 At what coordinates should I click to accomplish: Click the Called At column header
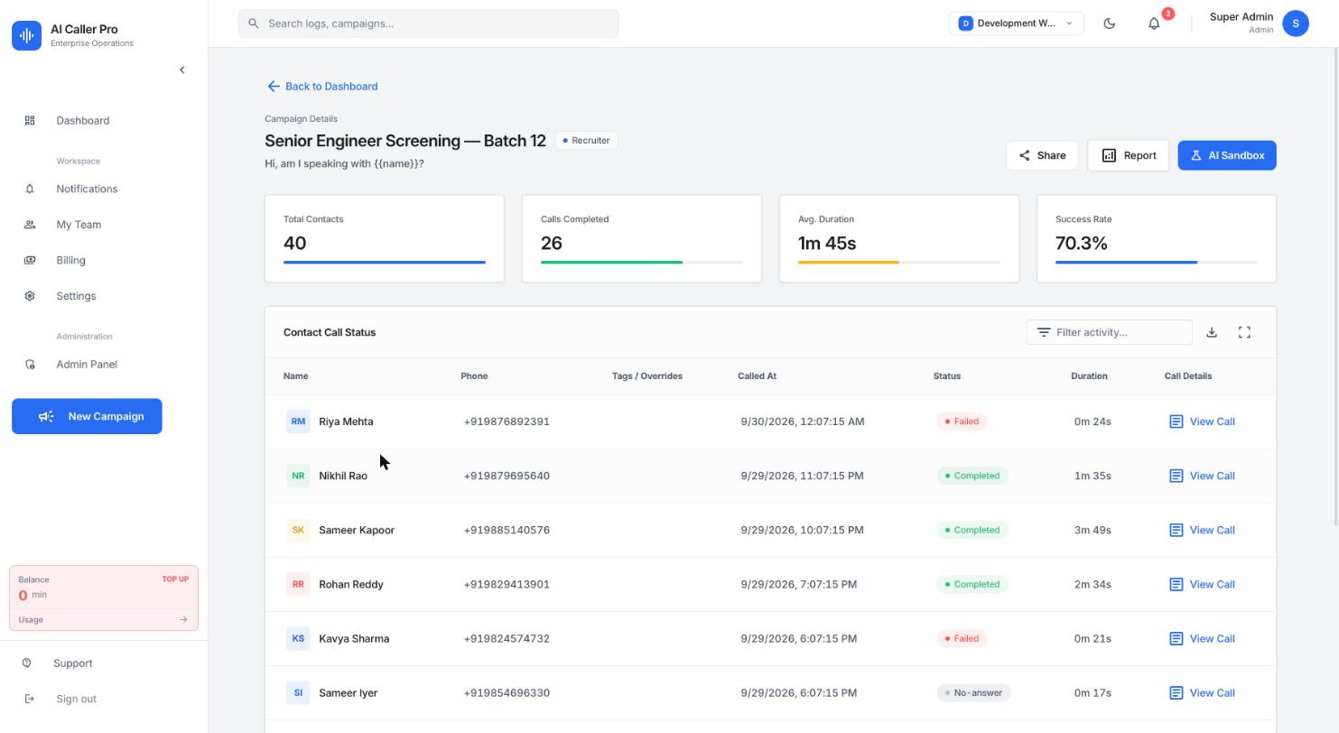[757, 376]
